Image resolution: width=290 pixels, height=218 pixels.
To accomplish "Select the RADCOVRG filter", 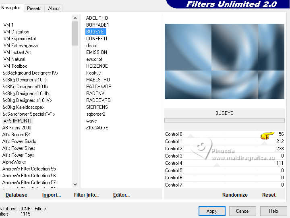I will point(98,100).
